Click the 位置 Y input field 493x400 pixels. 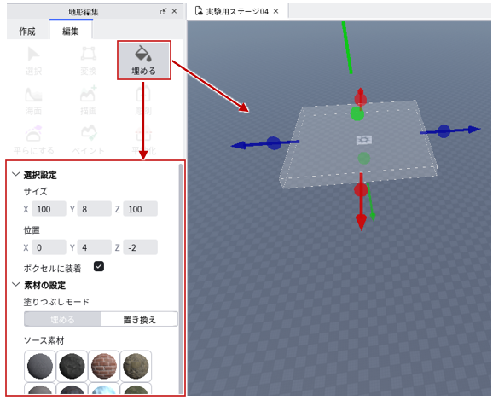pyautogui.click(x=95, y=247)
